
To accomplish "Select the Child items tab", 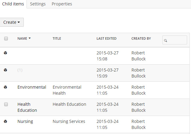I will tap(13, 4).
